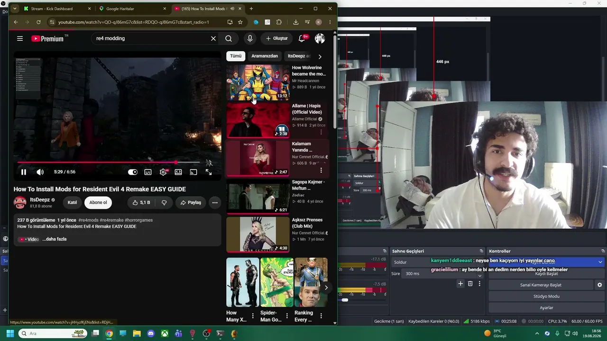Open options for Allame Hapis video
607x341 pixels.
pyautogui.click(x=321, y=132)
